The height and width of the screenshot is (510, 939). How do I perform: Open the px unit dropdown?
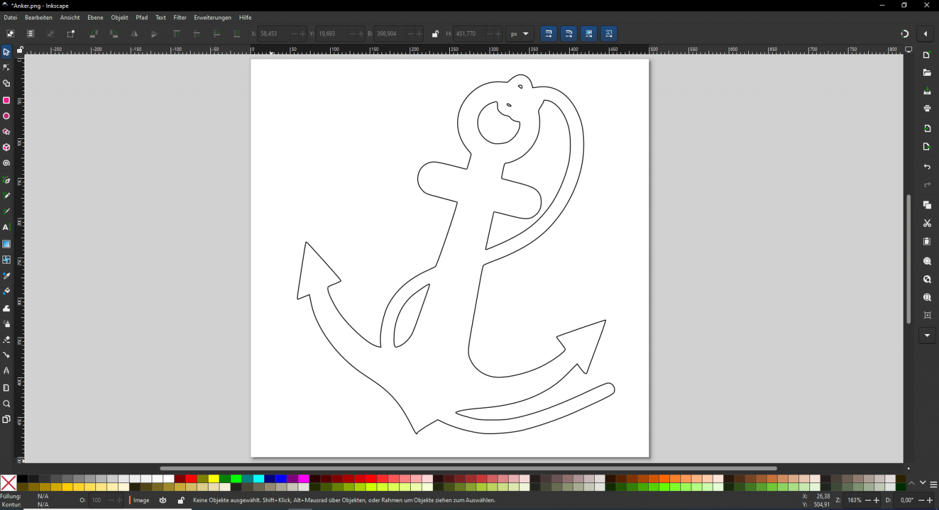pos(520,34)
